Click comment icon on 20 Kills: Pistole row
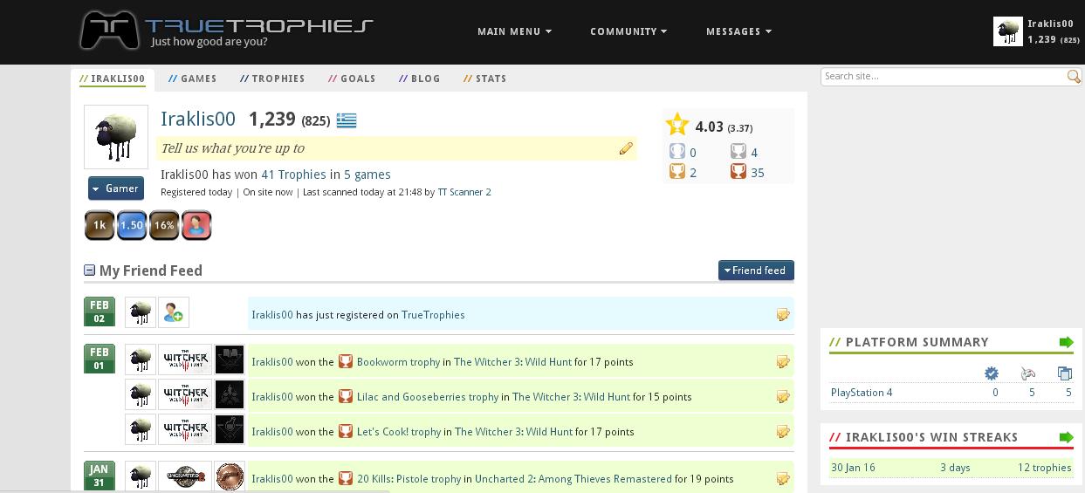 click(783, 479)
